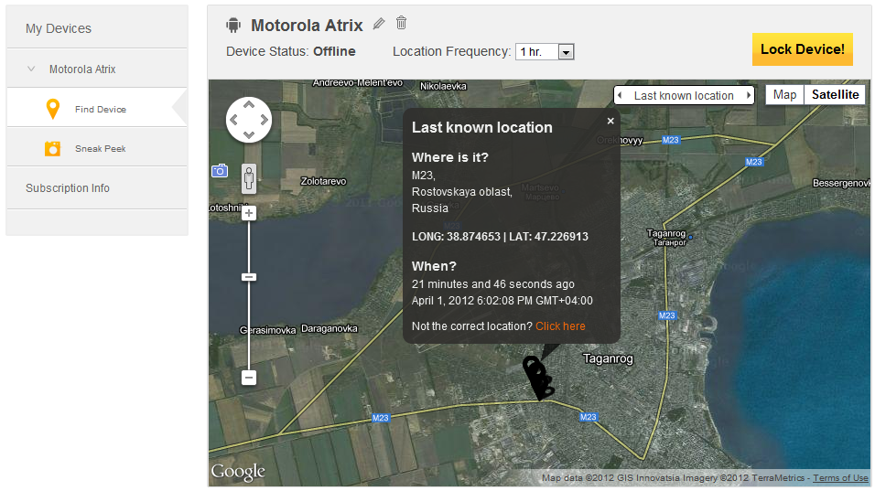This screenshot has height=491, width=875.
Task: Close the Last known location popup
Action: pyautogui.click(x=610, y=121)
